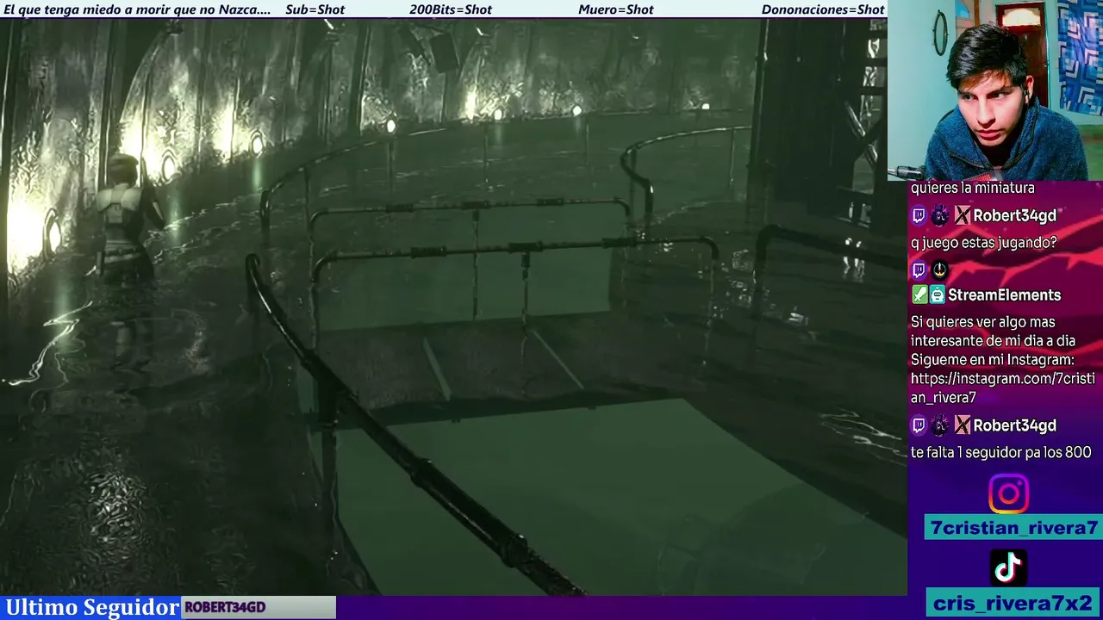Click username Robert34gd above 'te falta 1 seguidor'
Viewport: 1103px width, 620px height.
[x=1014, y=425]
